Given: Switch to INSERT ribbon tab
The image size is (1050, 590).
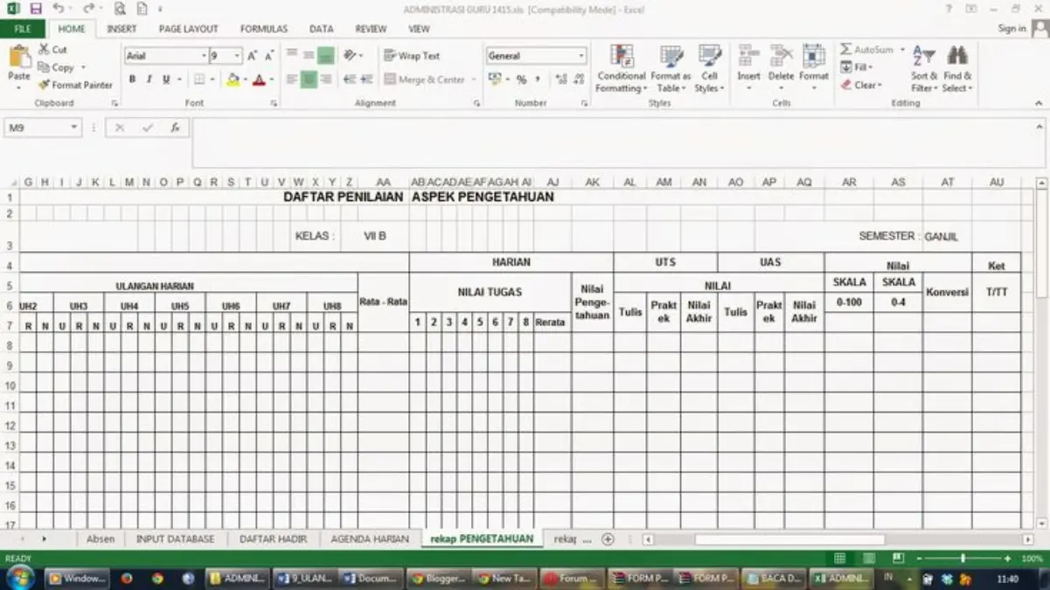Looking at the screenshot, I should 122,29.
